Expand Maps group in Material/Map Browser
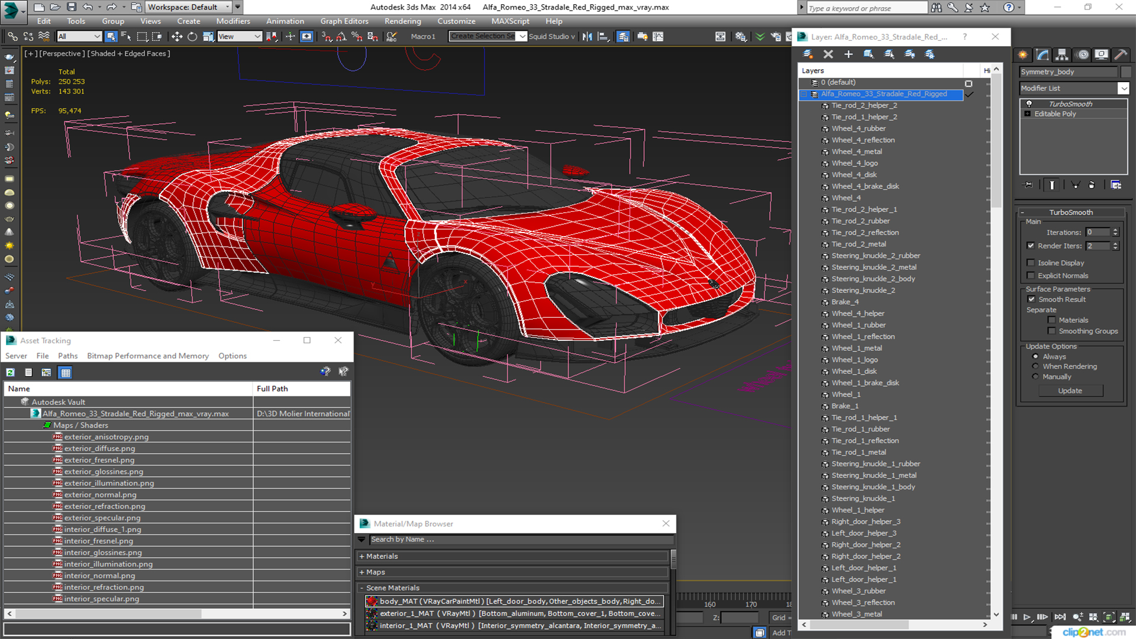This screenshot has height=639, width=1136. [x=362, y=572]
